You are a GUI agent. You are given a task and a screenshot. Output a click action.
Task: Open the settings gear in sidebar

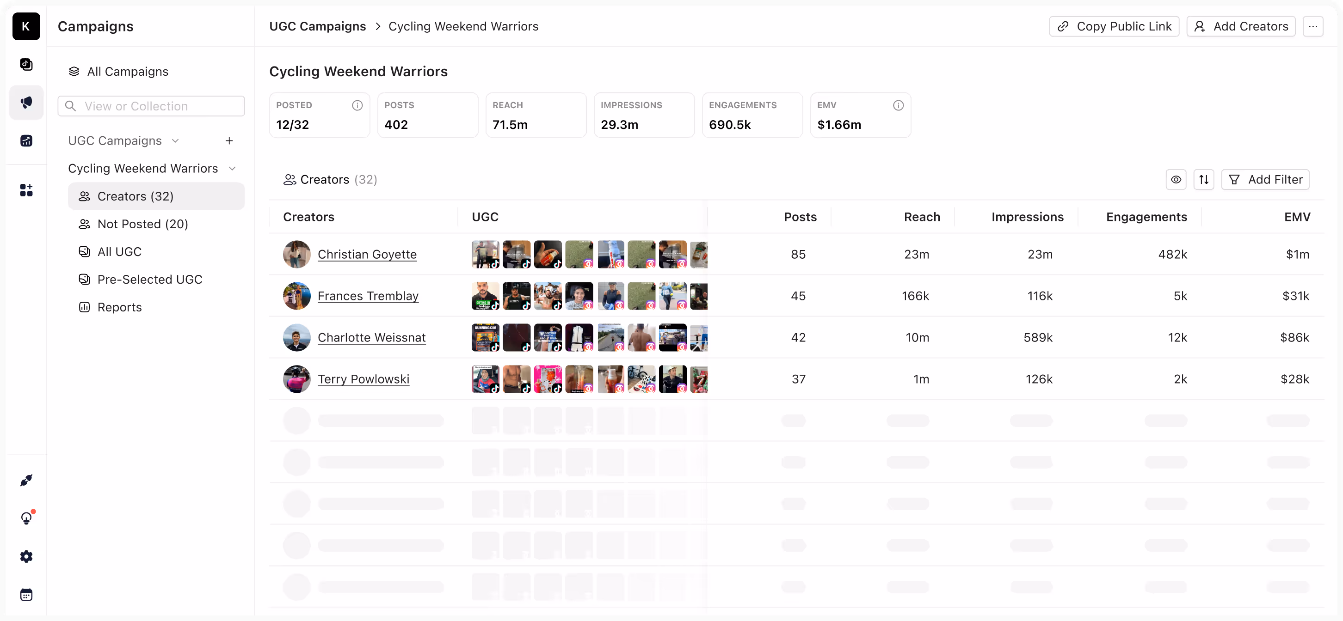[x=26, y=556]
